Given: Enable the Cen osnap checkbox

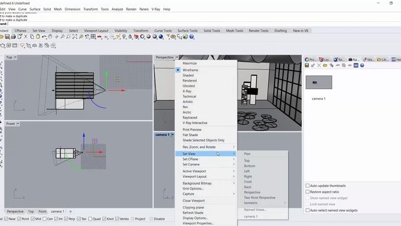Looking at the screenshot, I should coord(44,219).
